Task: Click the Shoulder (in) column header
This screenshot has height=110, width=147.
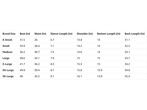Action: [x=85, y=34]
